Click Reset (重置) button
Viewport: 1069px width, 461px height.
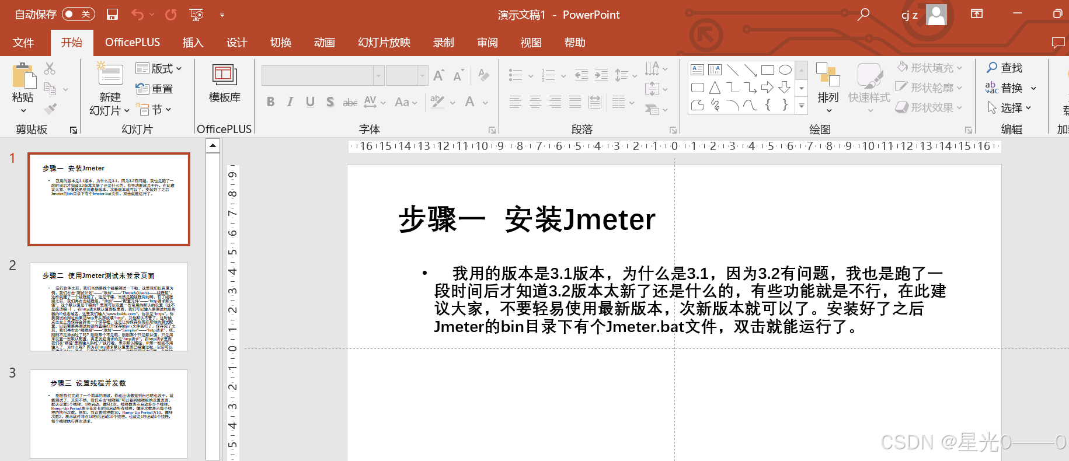pyautogui.click(x=154, y=89)
